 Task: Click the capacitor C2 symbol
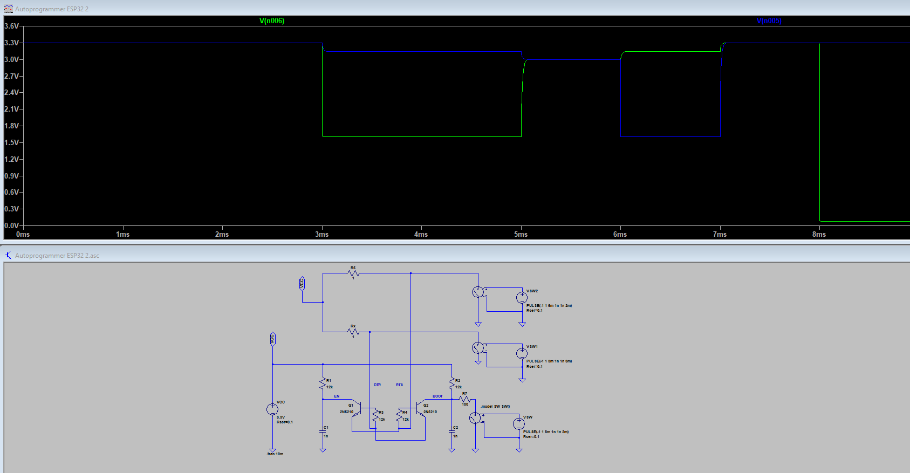coord(451,431)
